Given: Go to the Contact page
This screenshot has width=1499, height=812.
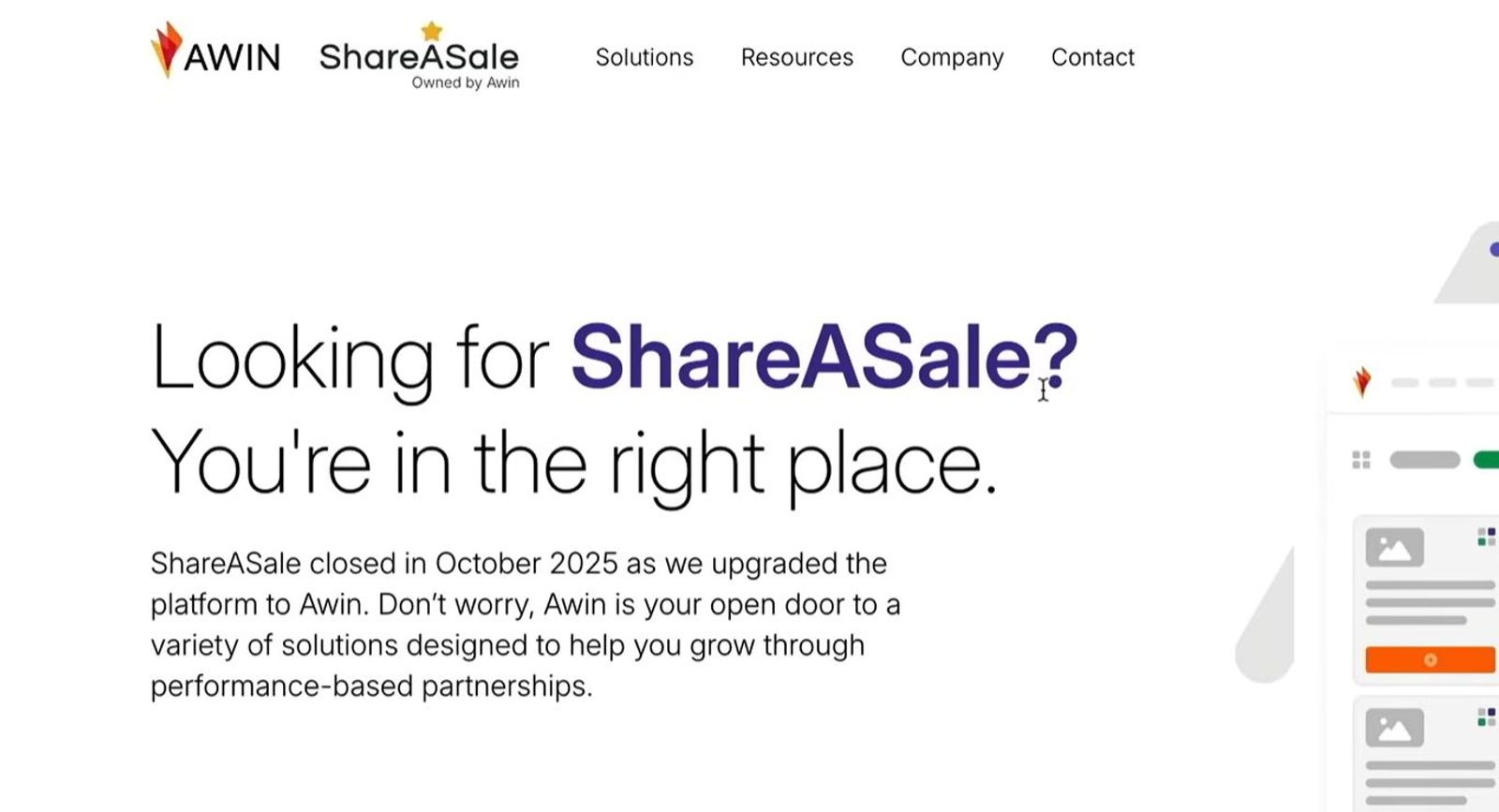Looking at the screenshot, I should (1092, 57).
